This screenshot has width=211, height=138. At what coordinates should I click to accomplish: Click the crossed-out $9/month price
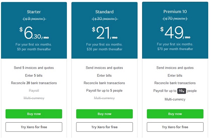[x=34, y=19]
